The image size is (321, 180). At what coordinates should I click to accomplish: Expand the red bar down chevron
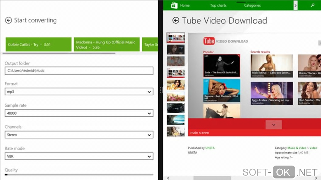(x=273, y=125)
